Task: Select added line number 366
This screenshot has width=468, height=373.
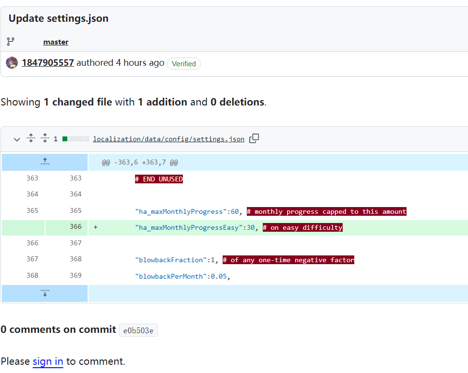Action: click(x=75, y=227)
